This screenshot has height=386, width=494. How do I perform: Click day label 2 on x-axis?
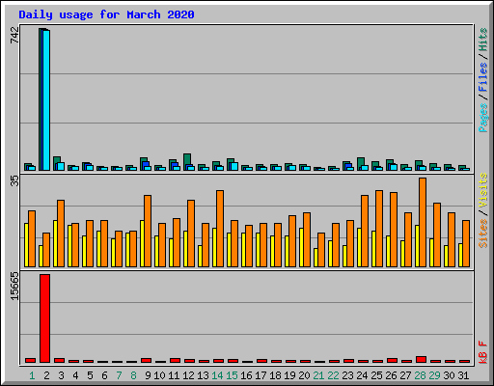[46, 375]
